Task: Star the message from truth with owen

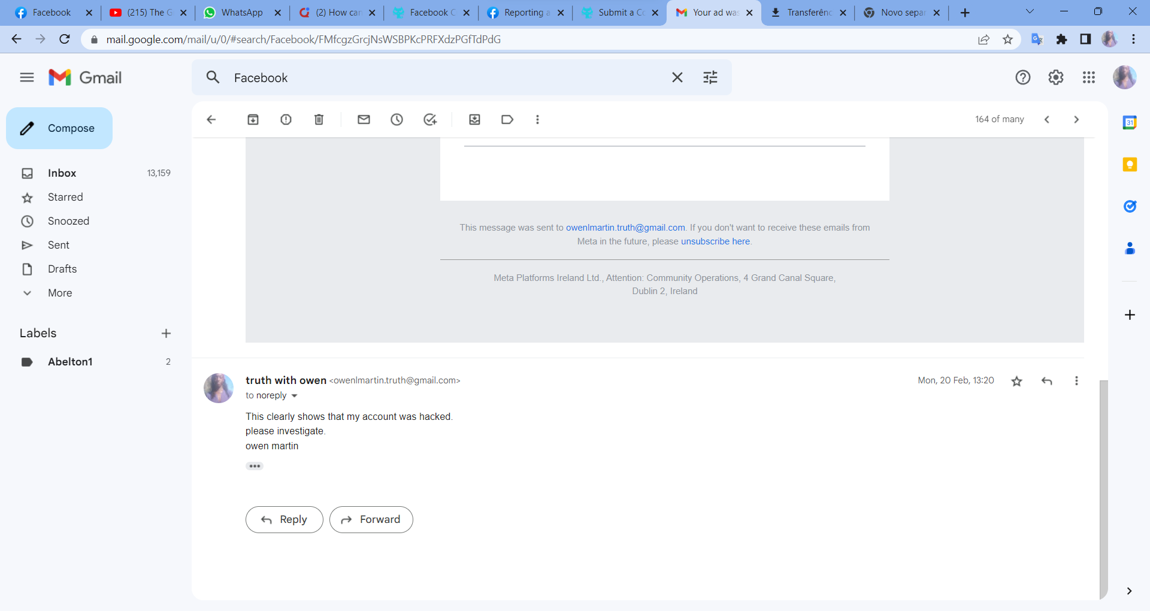Action: tap(1016, 381)
